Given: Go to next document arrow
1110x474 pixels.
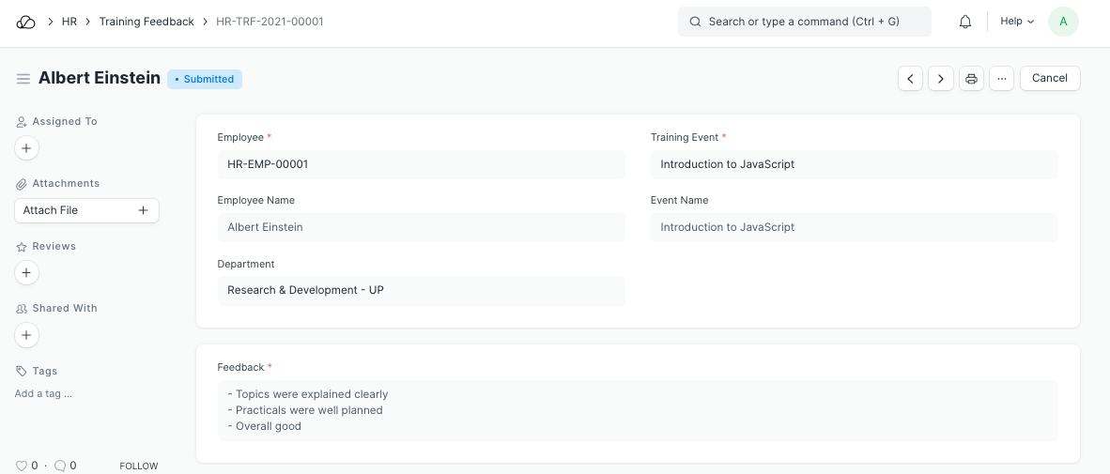Looking at the screenshot, I should click(x=941, y=79).
